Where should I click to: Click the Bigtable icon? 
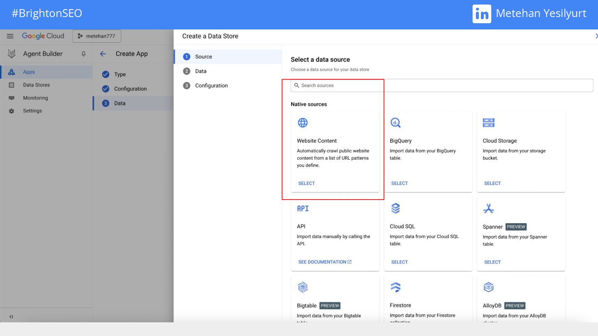[303, 287]
